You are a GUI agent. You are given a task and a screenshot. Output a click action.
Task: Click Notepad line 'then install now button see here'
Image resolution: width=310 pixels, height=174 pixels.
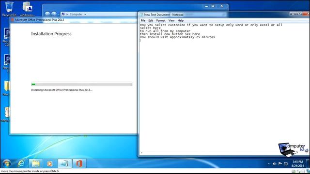click(170, 34)
